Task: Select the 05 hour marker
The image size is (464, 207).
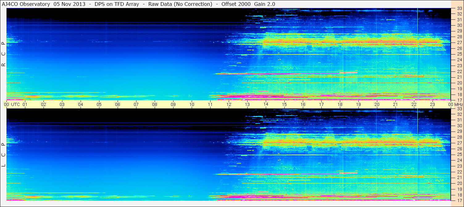Action: (x=99, y=104)
